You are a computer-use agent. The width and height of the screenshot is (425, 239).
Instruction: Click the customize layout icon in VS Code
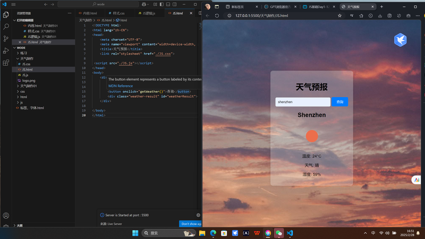pos(155,4)
